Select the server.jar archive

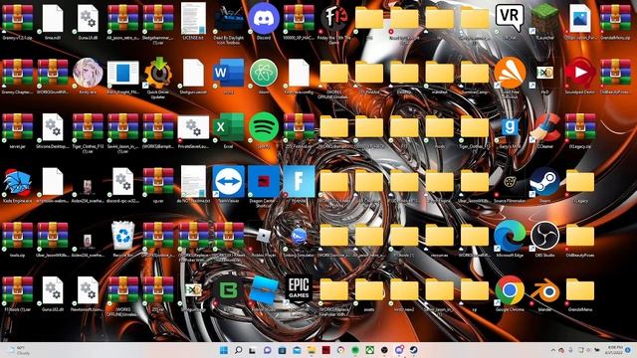(x=17, y=127)
